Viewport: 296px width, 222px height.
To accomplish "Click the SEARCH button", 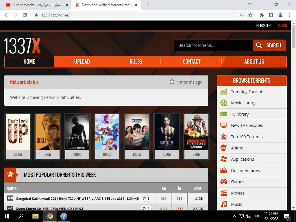I will (269, 45).
